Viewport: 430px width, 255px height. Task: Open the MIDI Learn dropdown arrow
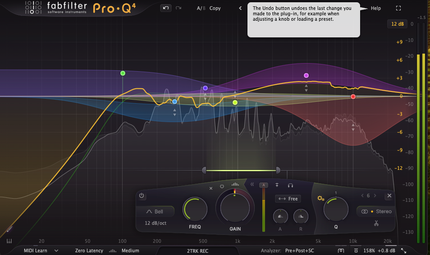(56, 250)
